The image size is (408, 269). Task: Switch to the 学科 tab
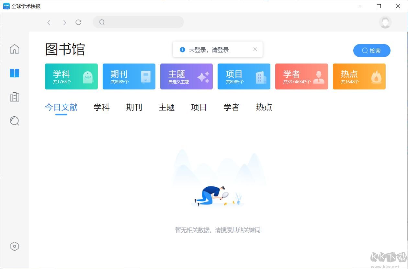click(x=102, y=107)
